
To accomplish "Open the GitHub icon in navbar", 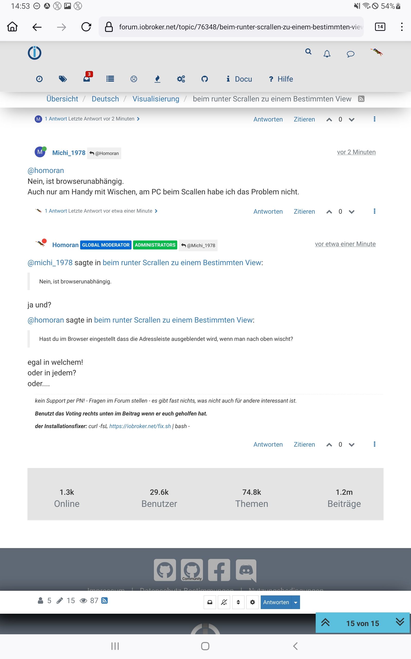I will coord(204,79).
